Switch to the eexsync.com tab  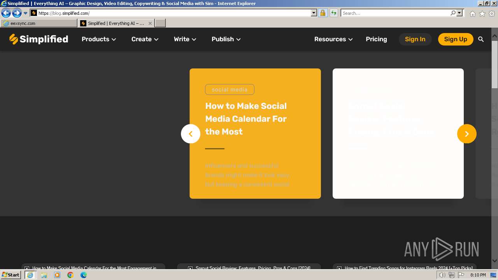(x=39, y=23)
